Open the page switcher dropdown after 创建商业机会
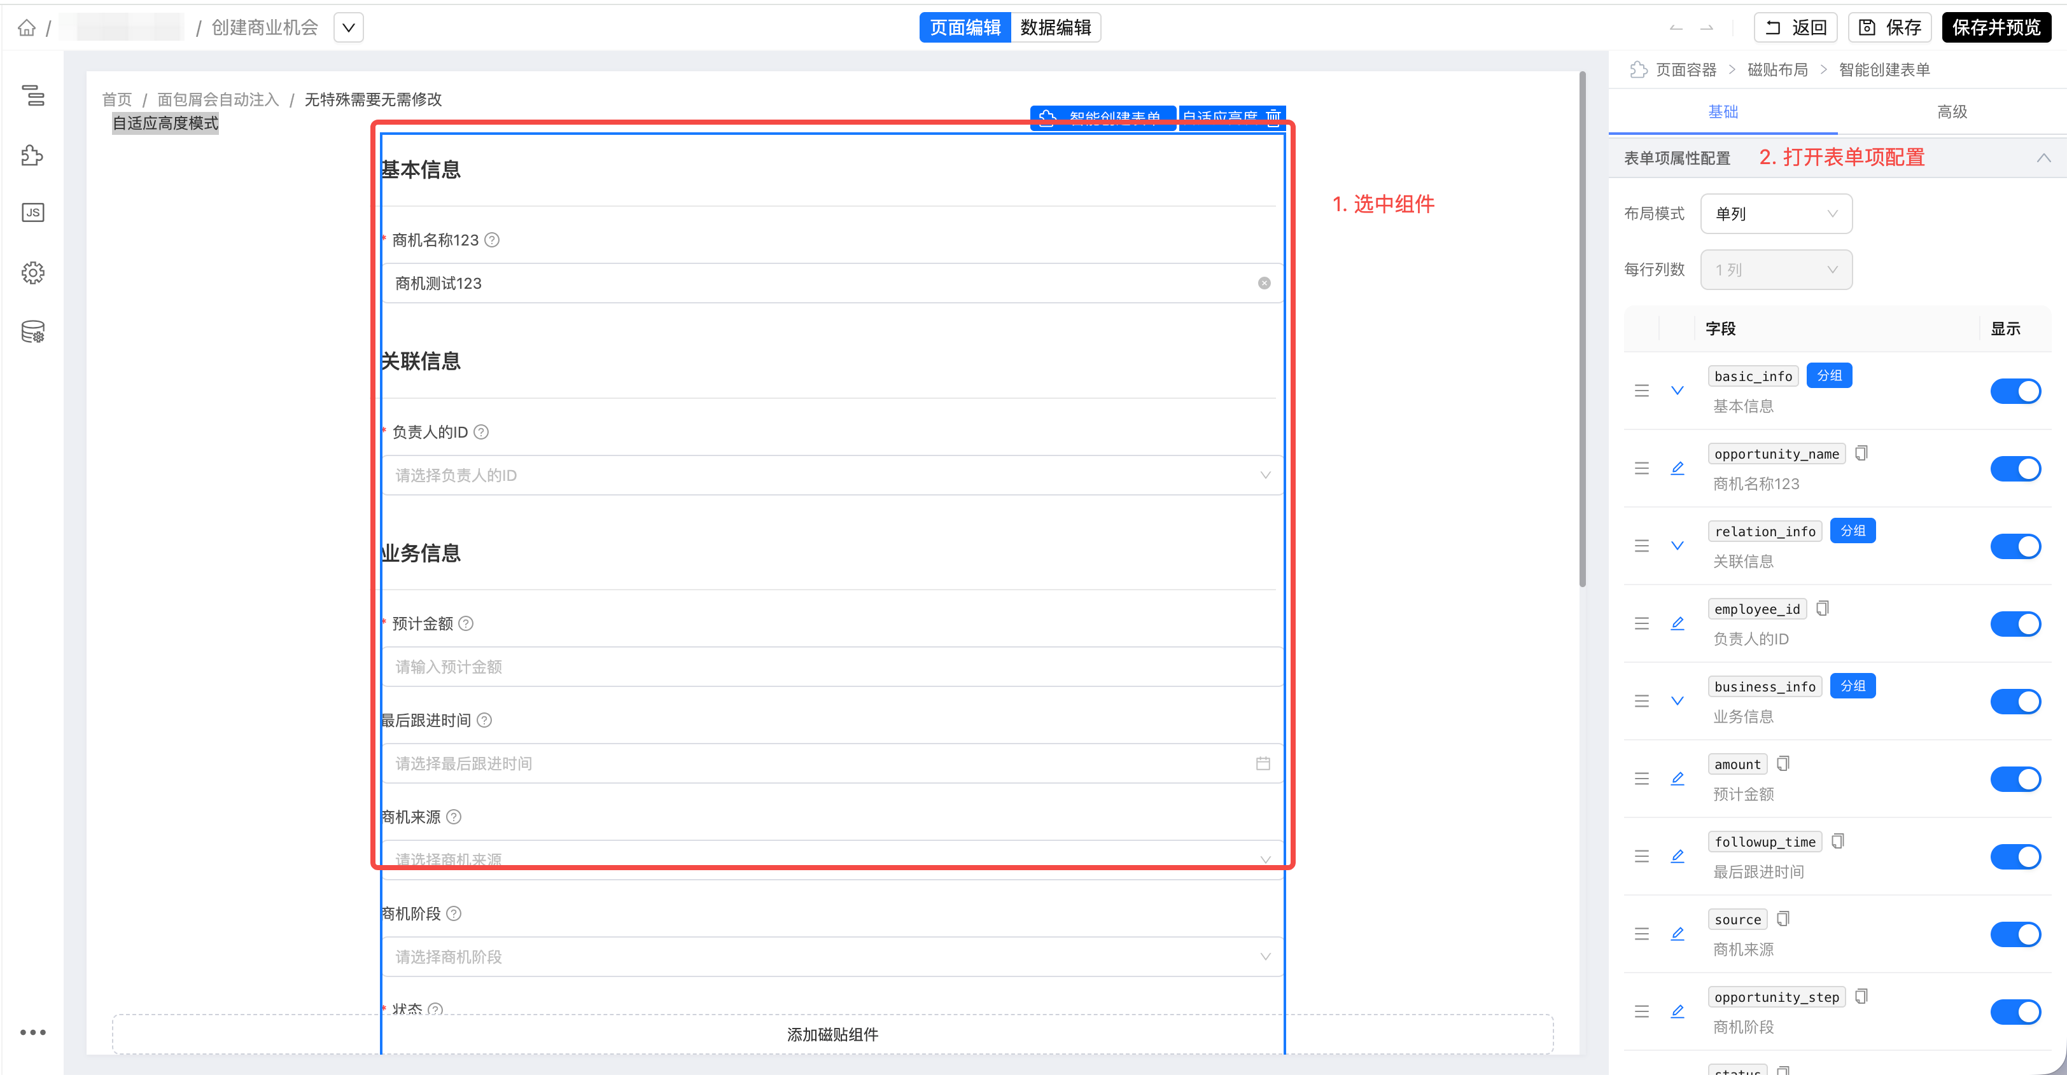This screenshot has height=1075, width=2067. pos(348,28)
